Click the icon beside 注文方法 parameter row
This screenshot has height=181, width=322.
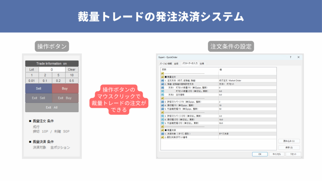162,80
